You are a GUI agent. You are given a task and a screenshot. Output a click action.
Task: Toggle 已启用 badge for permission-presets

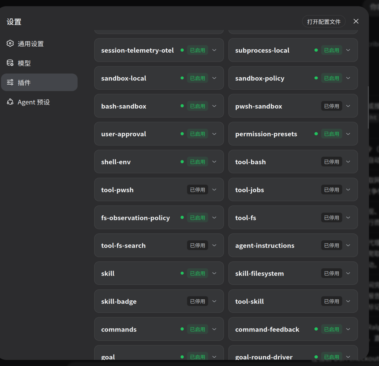[331, 134]
